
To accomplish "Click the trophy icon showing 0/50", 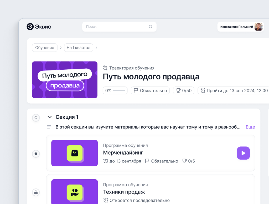I will coord(178,90).
